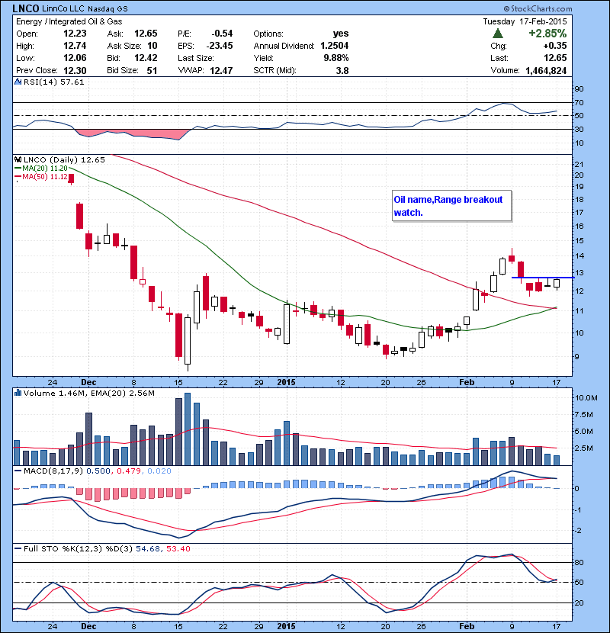
Task: Click the MACD histogram value 0.020
Action: point(159,471)
